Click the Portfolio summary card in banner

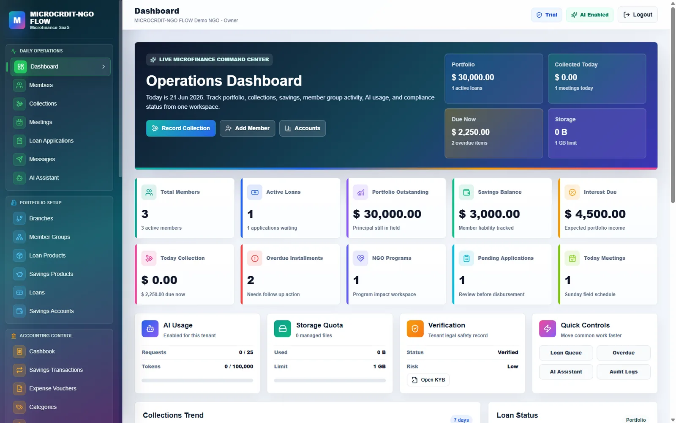click(x=493, y=79)
